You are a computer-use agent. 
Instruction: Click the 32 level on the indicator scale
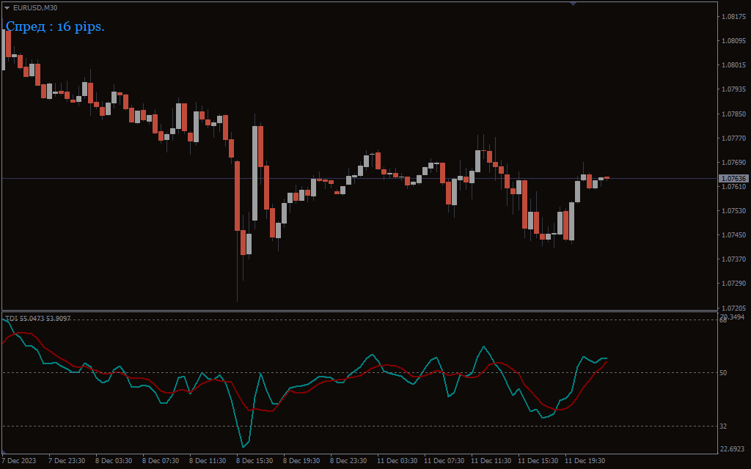coord(723,426)
